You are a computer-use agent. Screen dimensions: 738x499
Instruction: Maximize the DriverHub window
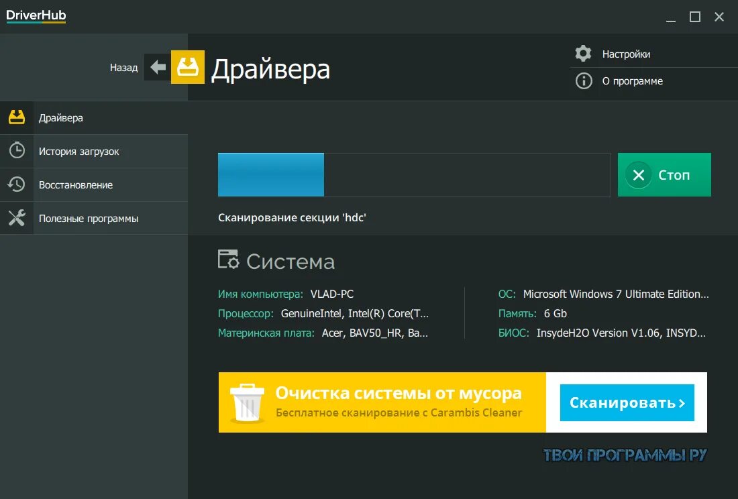[x=694, y=17]
